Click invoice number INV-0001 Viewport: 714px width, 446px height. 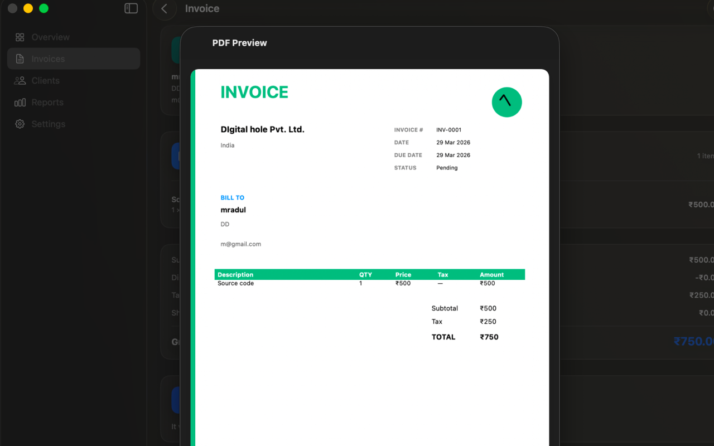449,130
